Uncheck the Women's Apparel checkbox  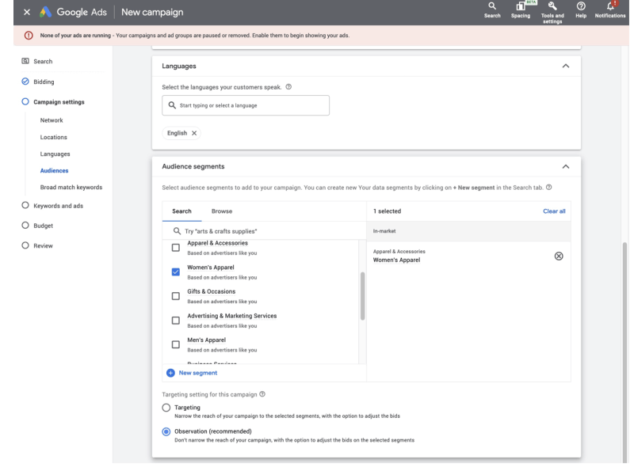(x=175, y=271)
